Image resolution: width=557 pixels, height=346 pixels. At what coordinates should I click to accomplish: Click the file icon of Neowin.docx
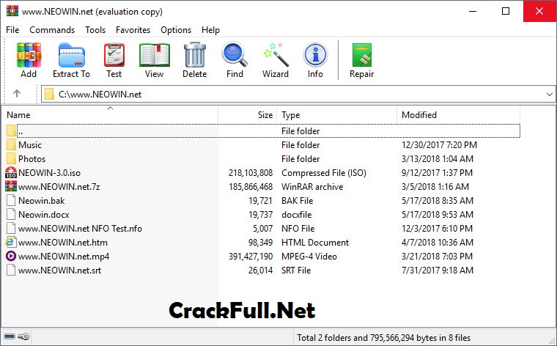11,214
